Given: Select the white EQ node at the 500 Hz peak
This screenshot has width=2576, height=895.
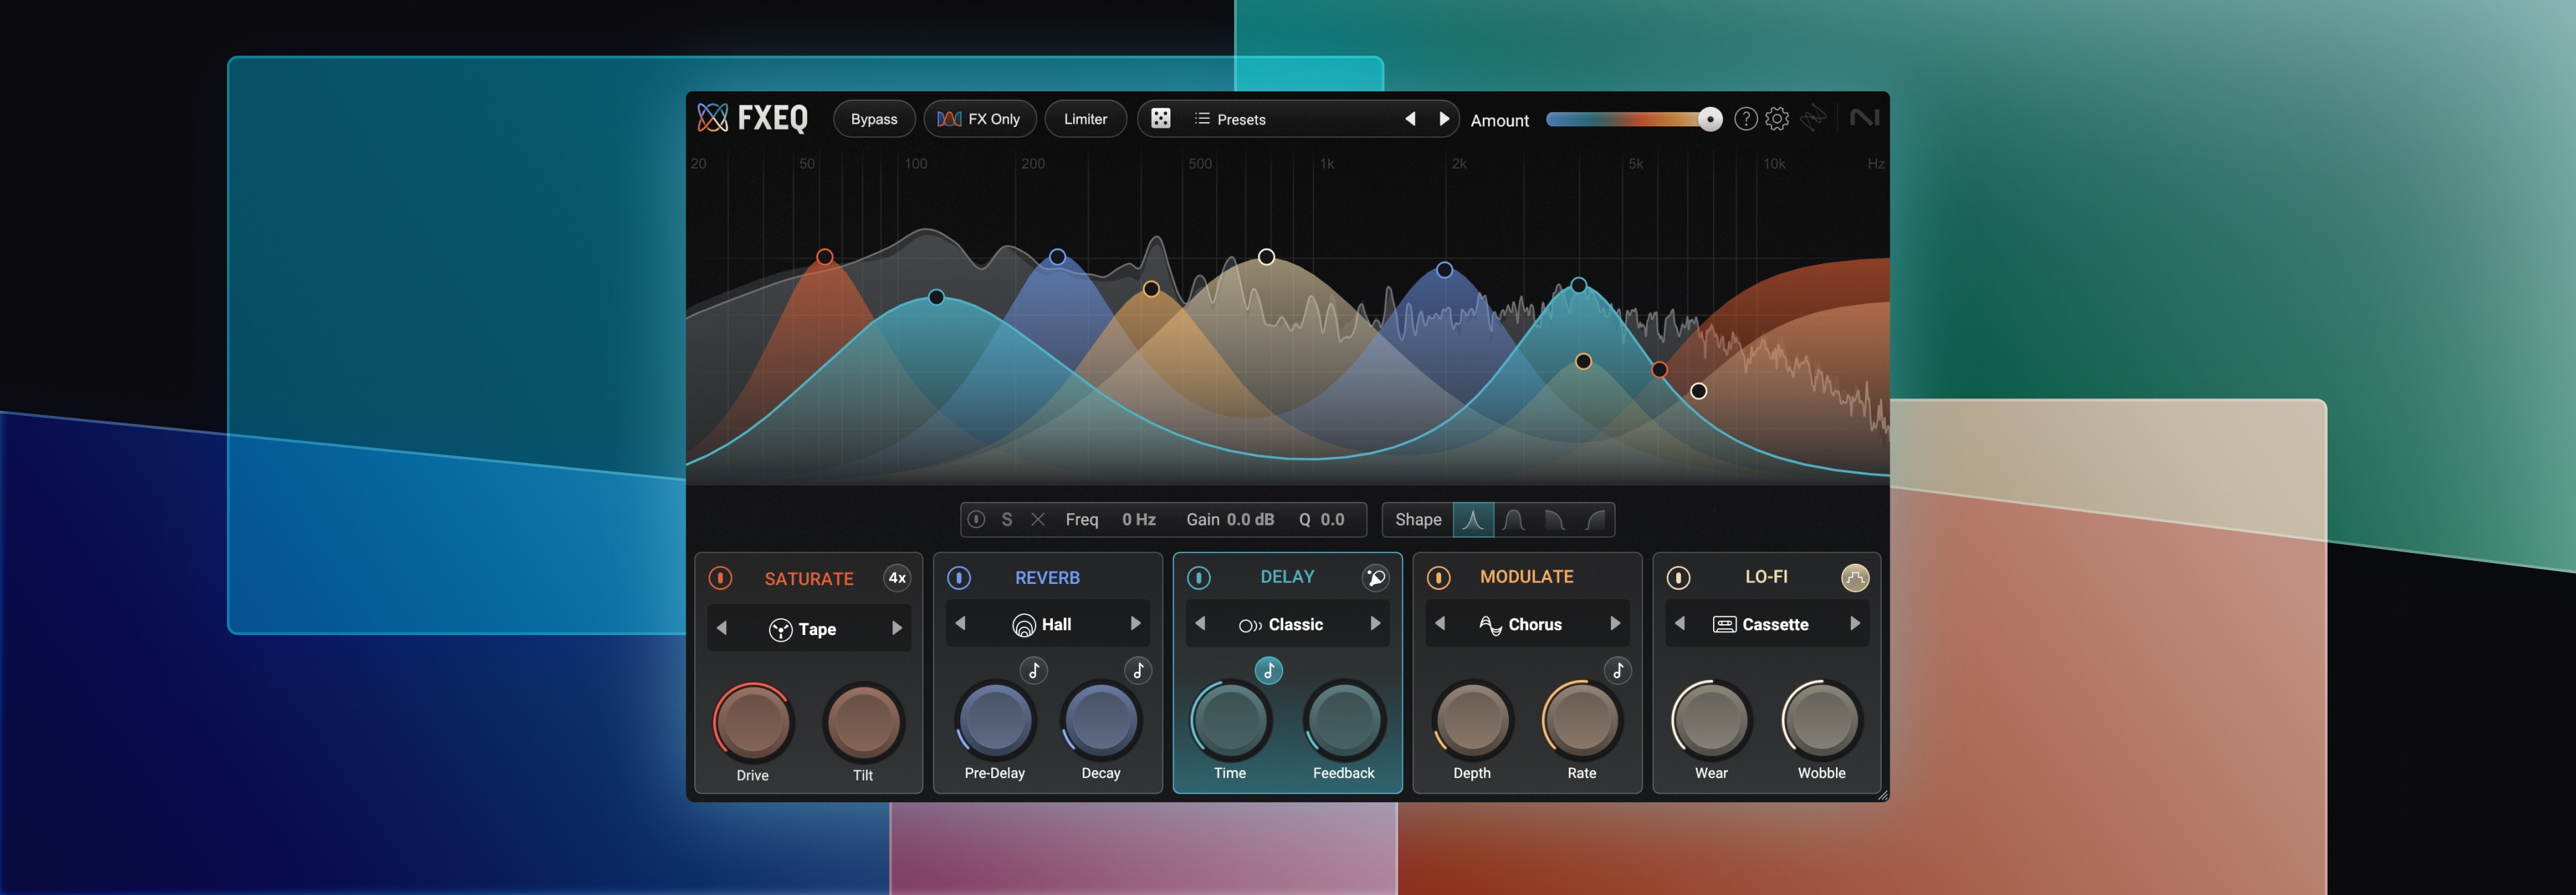Looking at the screenshot, I should pos(1266,257).
